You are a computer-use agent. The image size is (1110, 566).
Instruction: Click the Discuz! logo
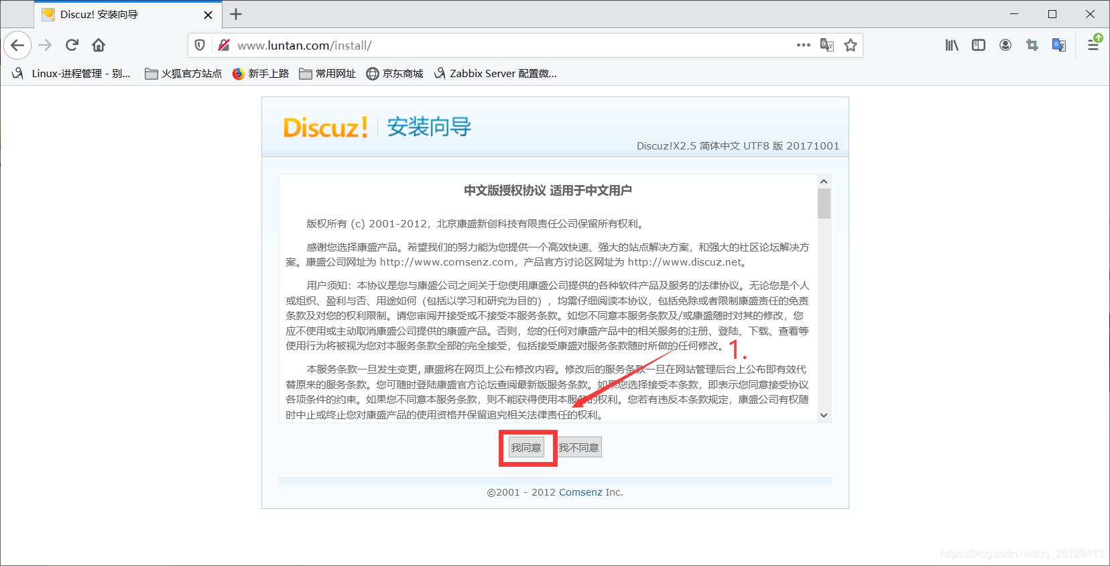pyautogui.click(x=326, y=127)
